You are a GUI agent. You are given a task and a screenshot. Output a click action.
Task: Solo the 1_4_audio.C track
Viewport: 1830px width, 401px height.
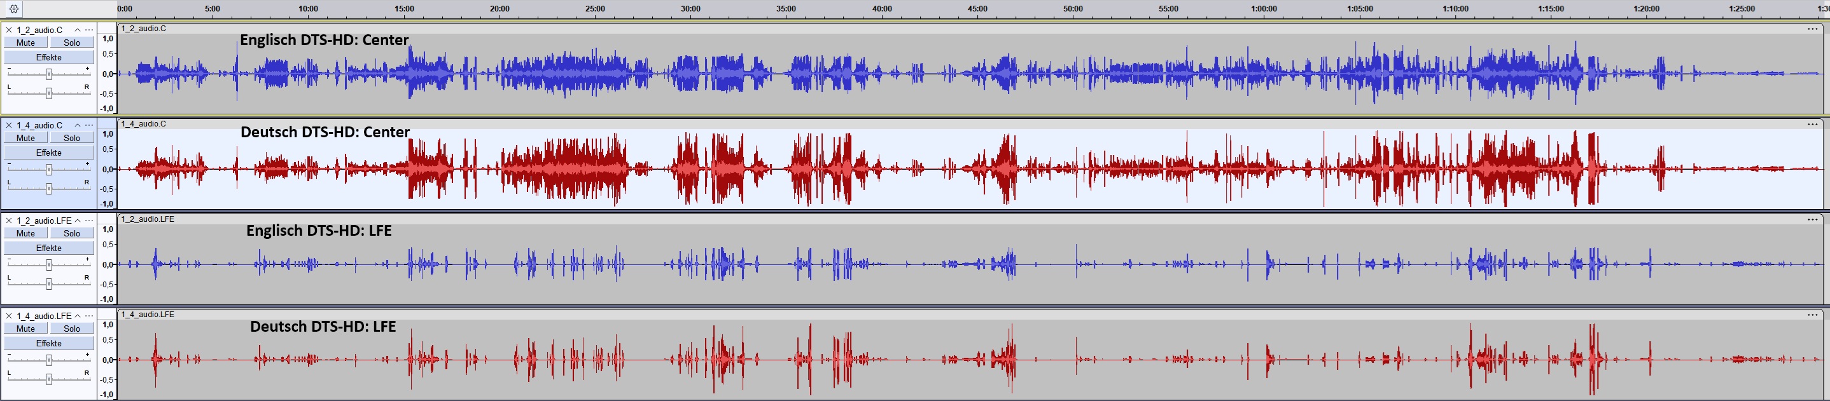point(72,138)
